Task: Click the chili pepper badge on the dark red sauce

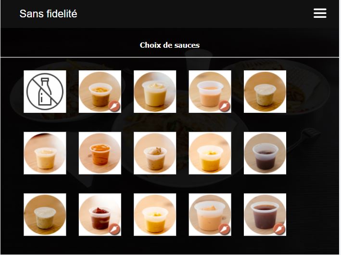Action: tap(114, 229)
